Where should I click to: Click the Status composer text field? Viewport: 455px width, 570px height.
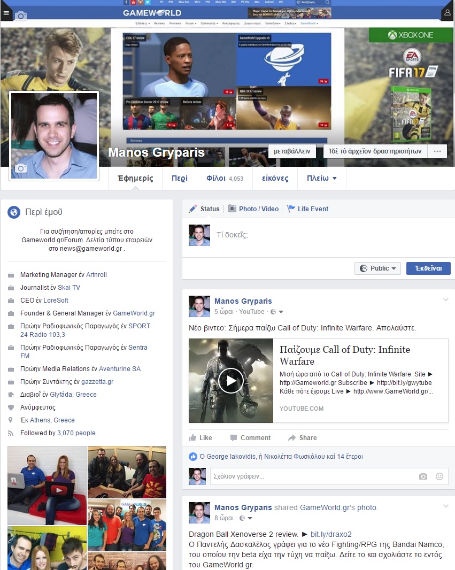click(330, 235)
